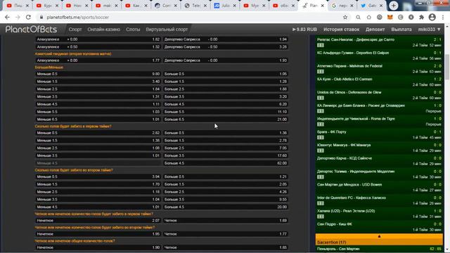Open match stats icon for КА Линьерс match

coord(321,111)
